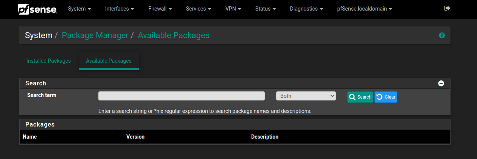477x159 pixels.
Task: Click the System breadcrumb text
Action: (39, 36)
